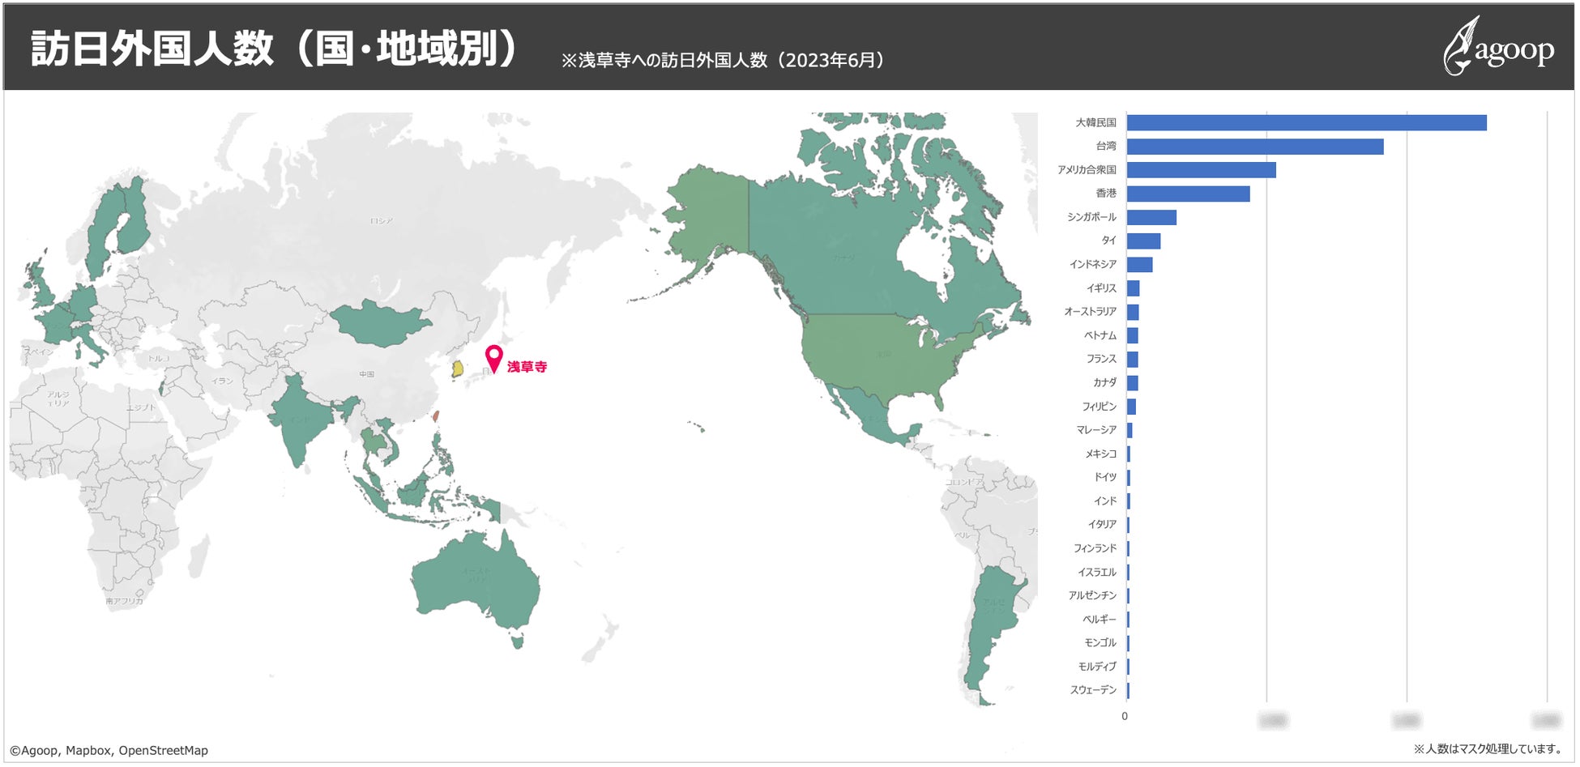
Task: Click the メキシコ chart label
Action: (1100, 454)
